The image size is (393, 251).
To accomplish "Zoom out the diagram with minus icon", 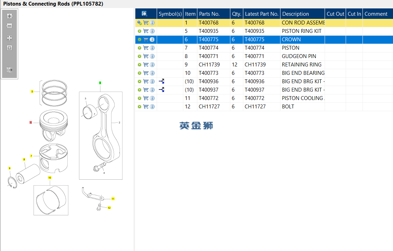I will point(9,26).
